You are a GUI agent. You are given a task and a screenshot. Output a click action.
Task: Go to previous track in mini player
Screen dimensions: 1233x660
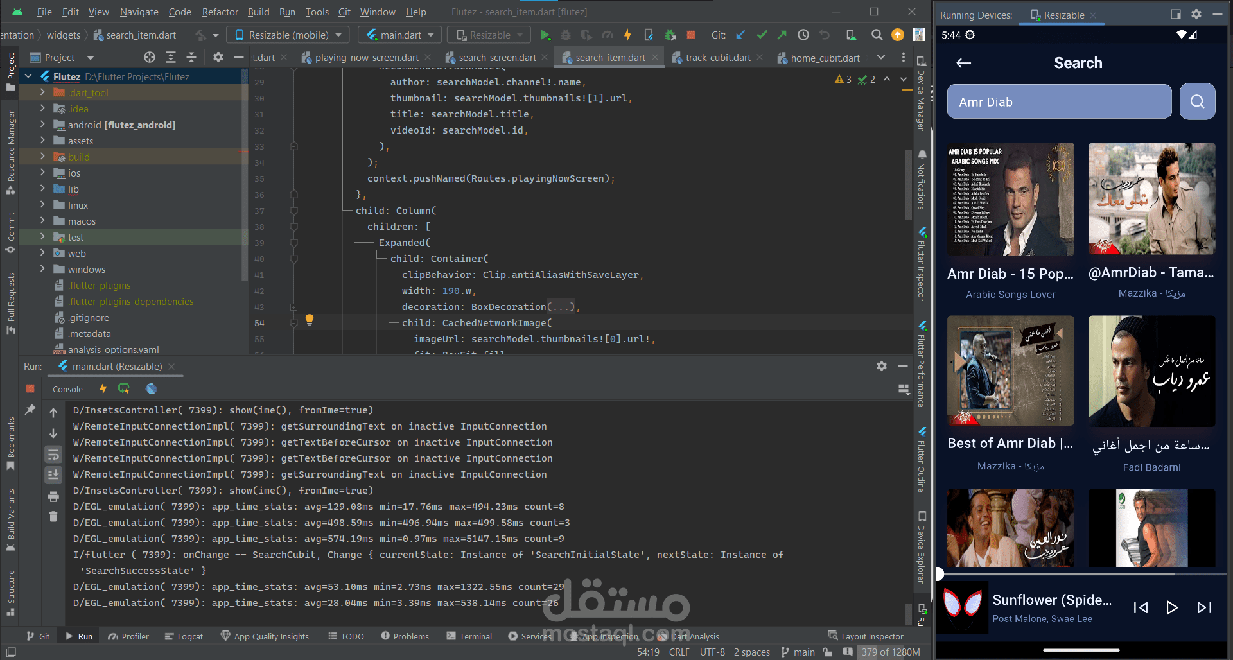point(1141,607)
